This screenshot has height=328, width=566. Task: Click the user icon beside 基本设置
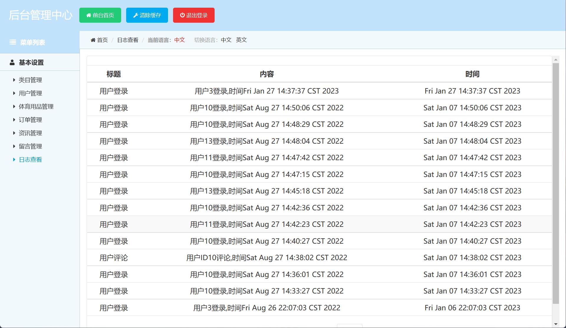pyautogui.click(x=12, y=63)
